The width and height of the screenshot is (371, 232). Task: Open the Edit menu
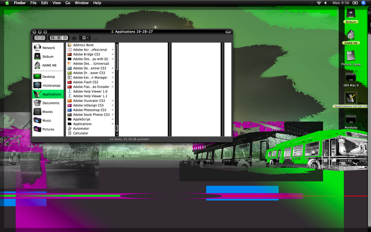(x=45, y=3)
